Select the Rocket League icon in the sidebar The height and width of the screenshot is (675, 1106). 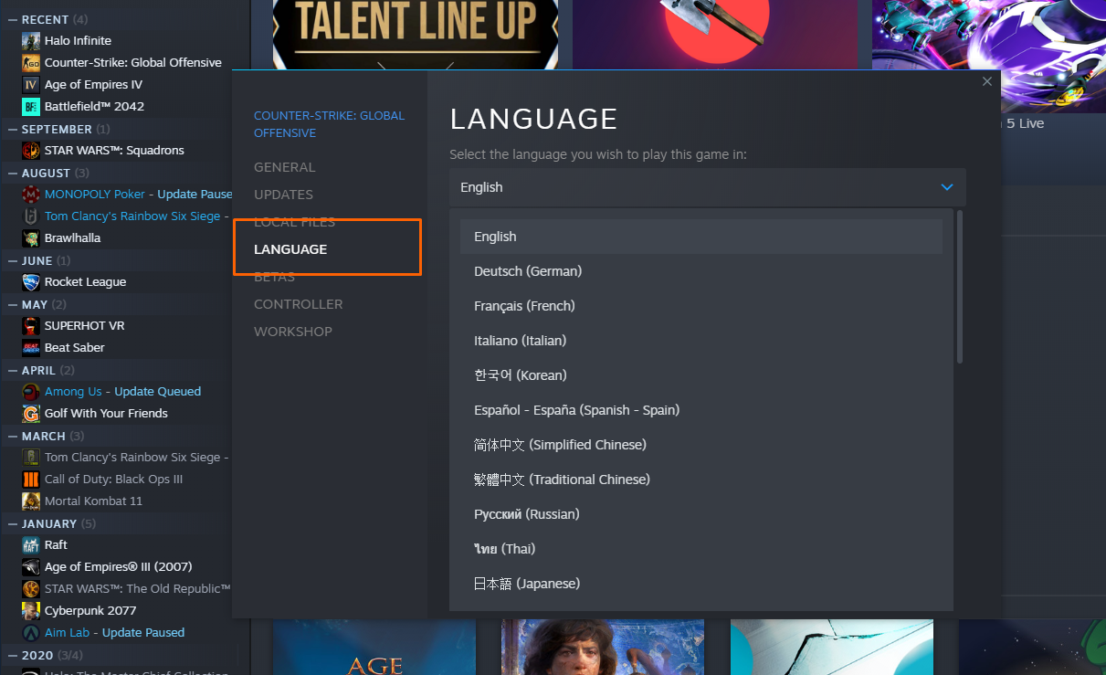point(31,282)
